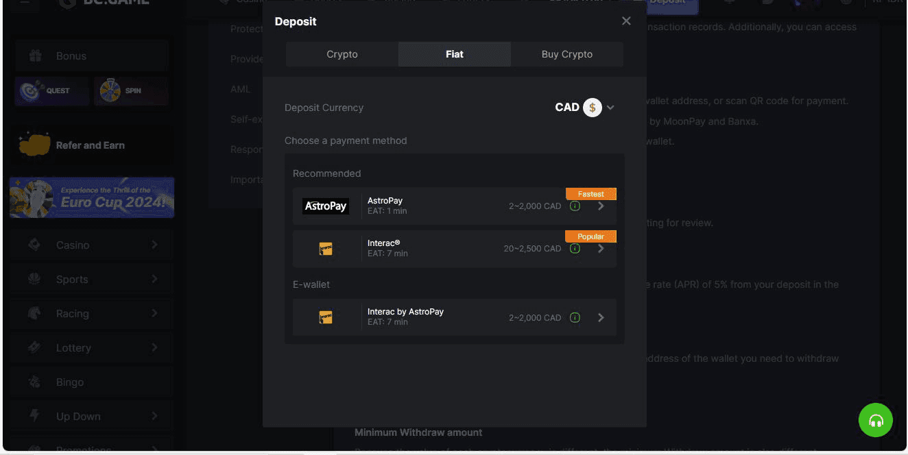Image resolution: width=908 pixels, height=455 pixels.
Task: Click the Refer and Earn coins icon
Action: (34, 145)
